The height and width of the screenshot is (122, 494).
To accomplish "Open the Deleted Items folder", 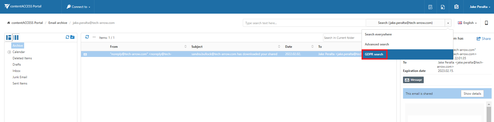I will [22, 58].
